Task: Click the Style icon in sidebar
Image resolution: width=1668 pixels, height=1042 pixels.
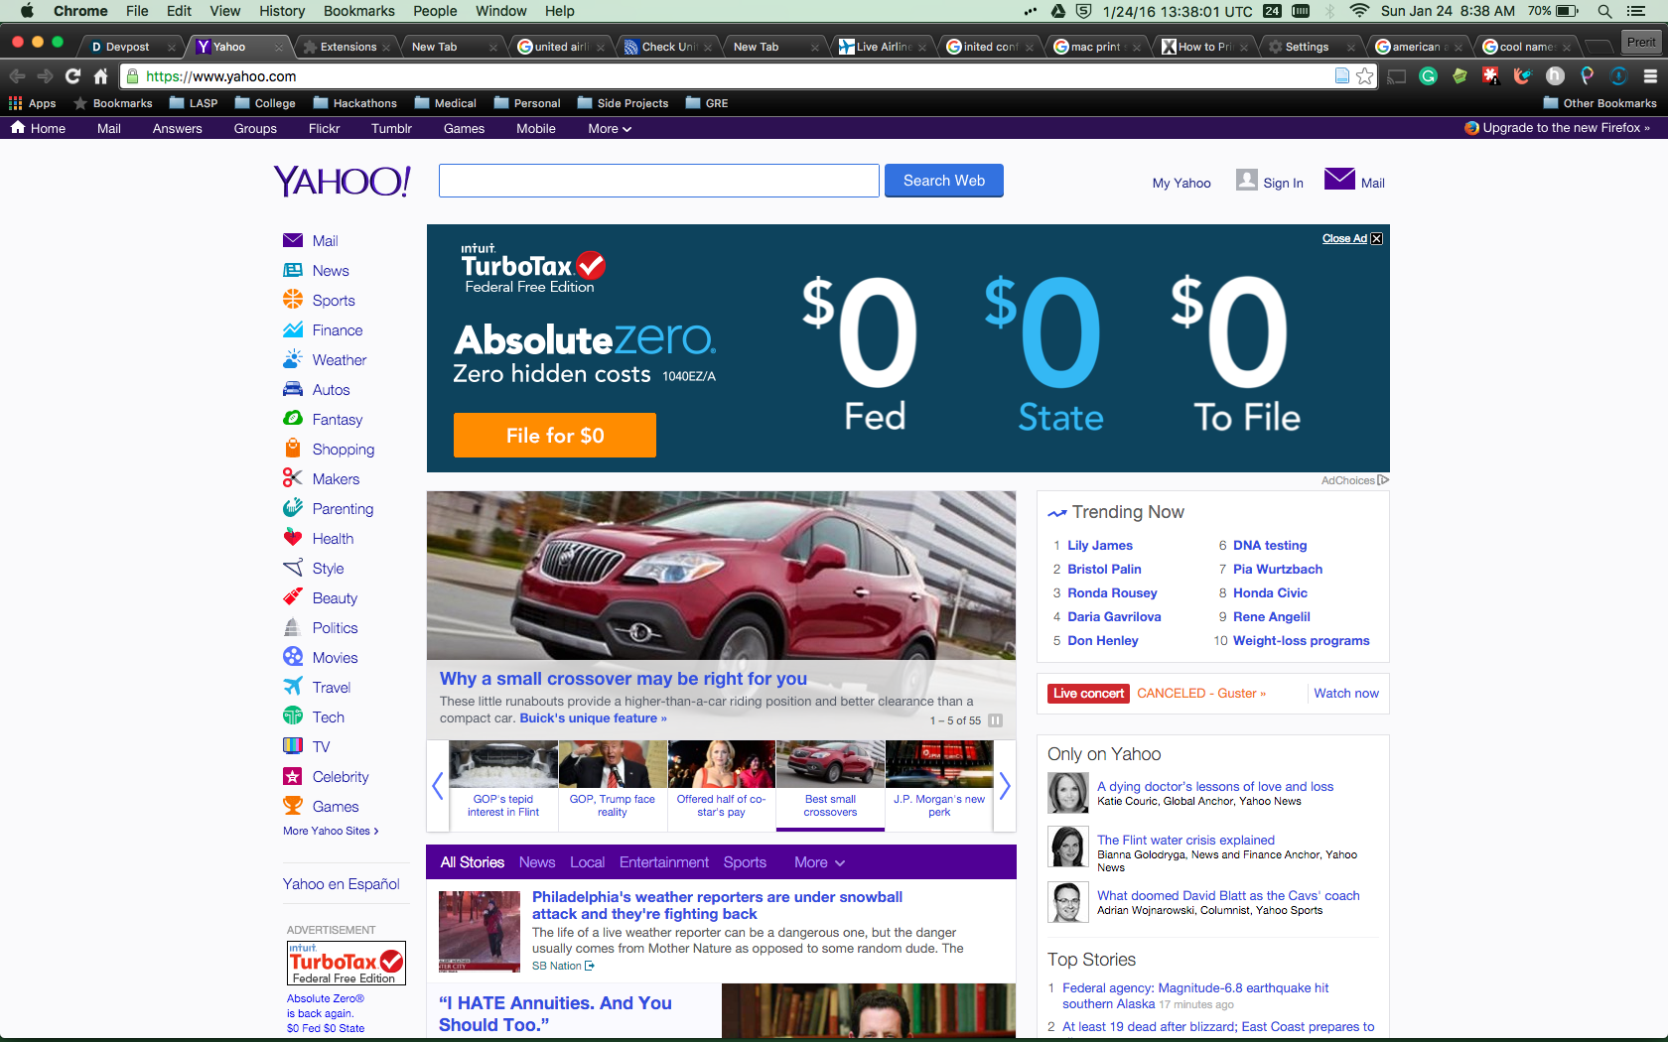Action: (x=293, y=568)
